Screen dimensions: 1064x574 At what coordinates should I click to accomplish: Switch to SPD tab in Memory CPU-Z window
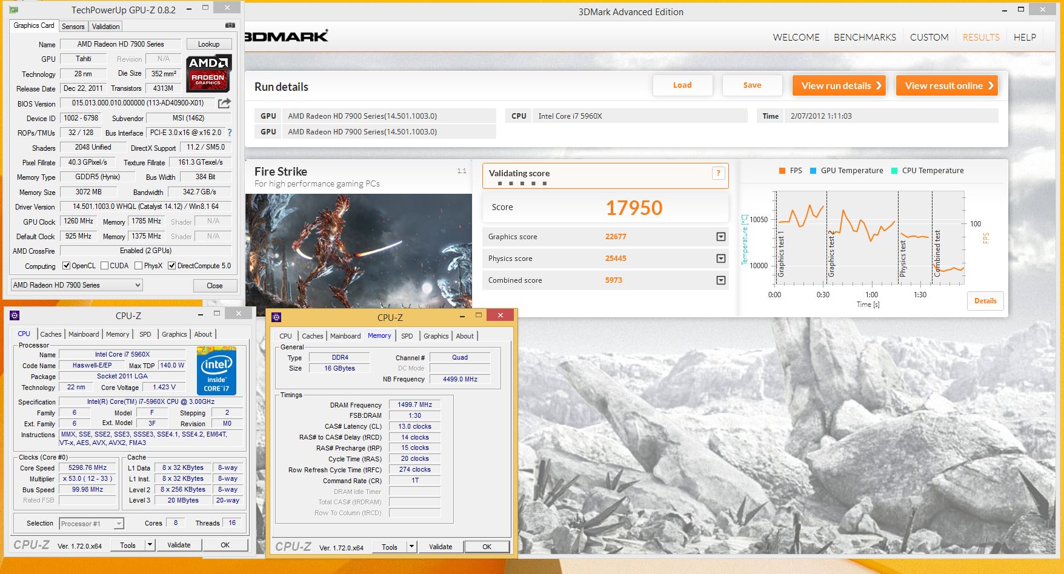407,336
